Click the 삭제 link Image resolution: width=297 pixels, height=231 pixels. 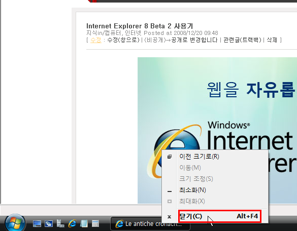pyautogui.click(x=272, y=40)
